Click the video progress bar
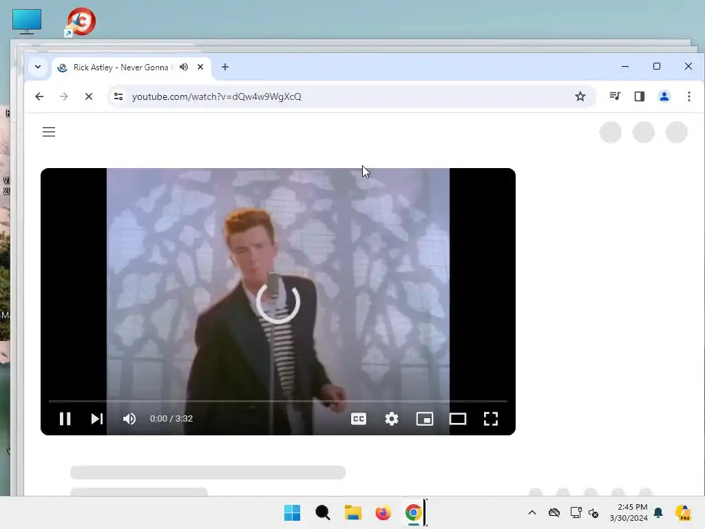 tap(278, 400)
